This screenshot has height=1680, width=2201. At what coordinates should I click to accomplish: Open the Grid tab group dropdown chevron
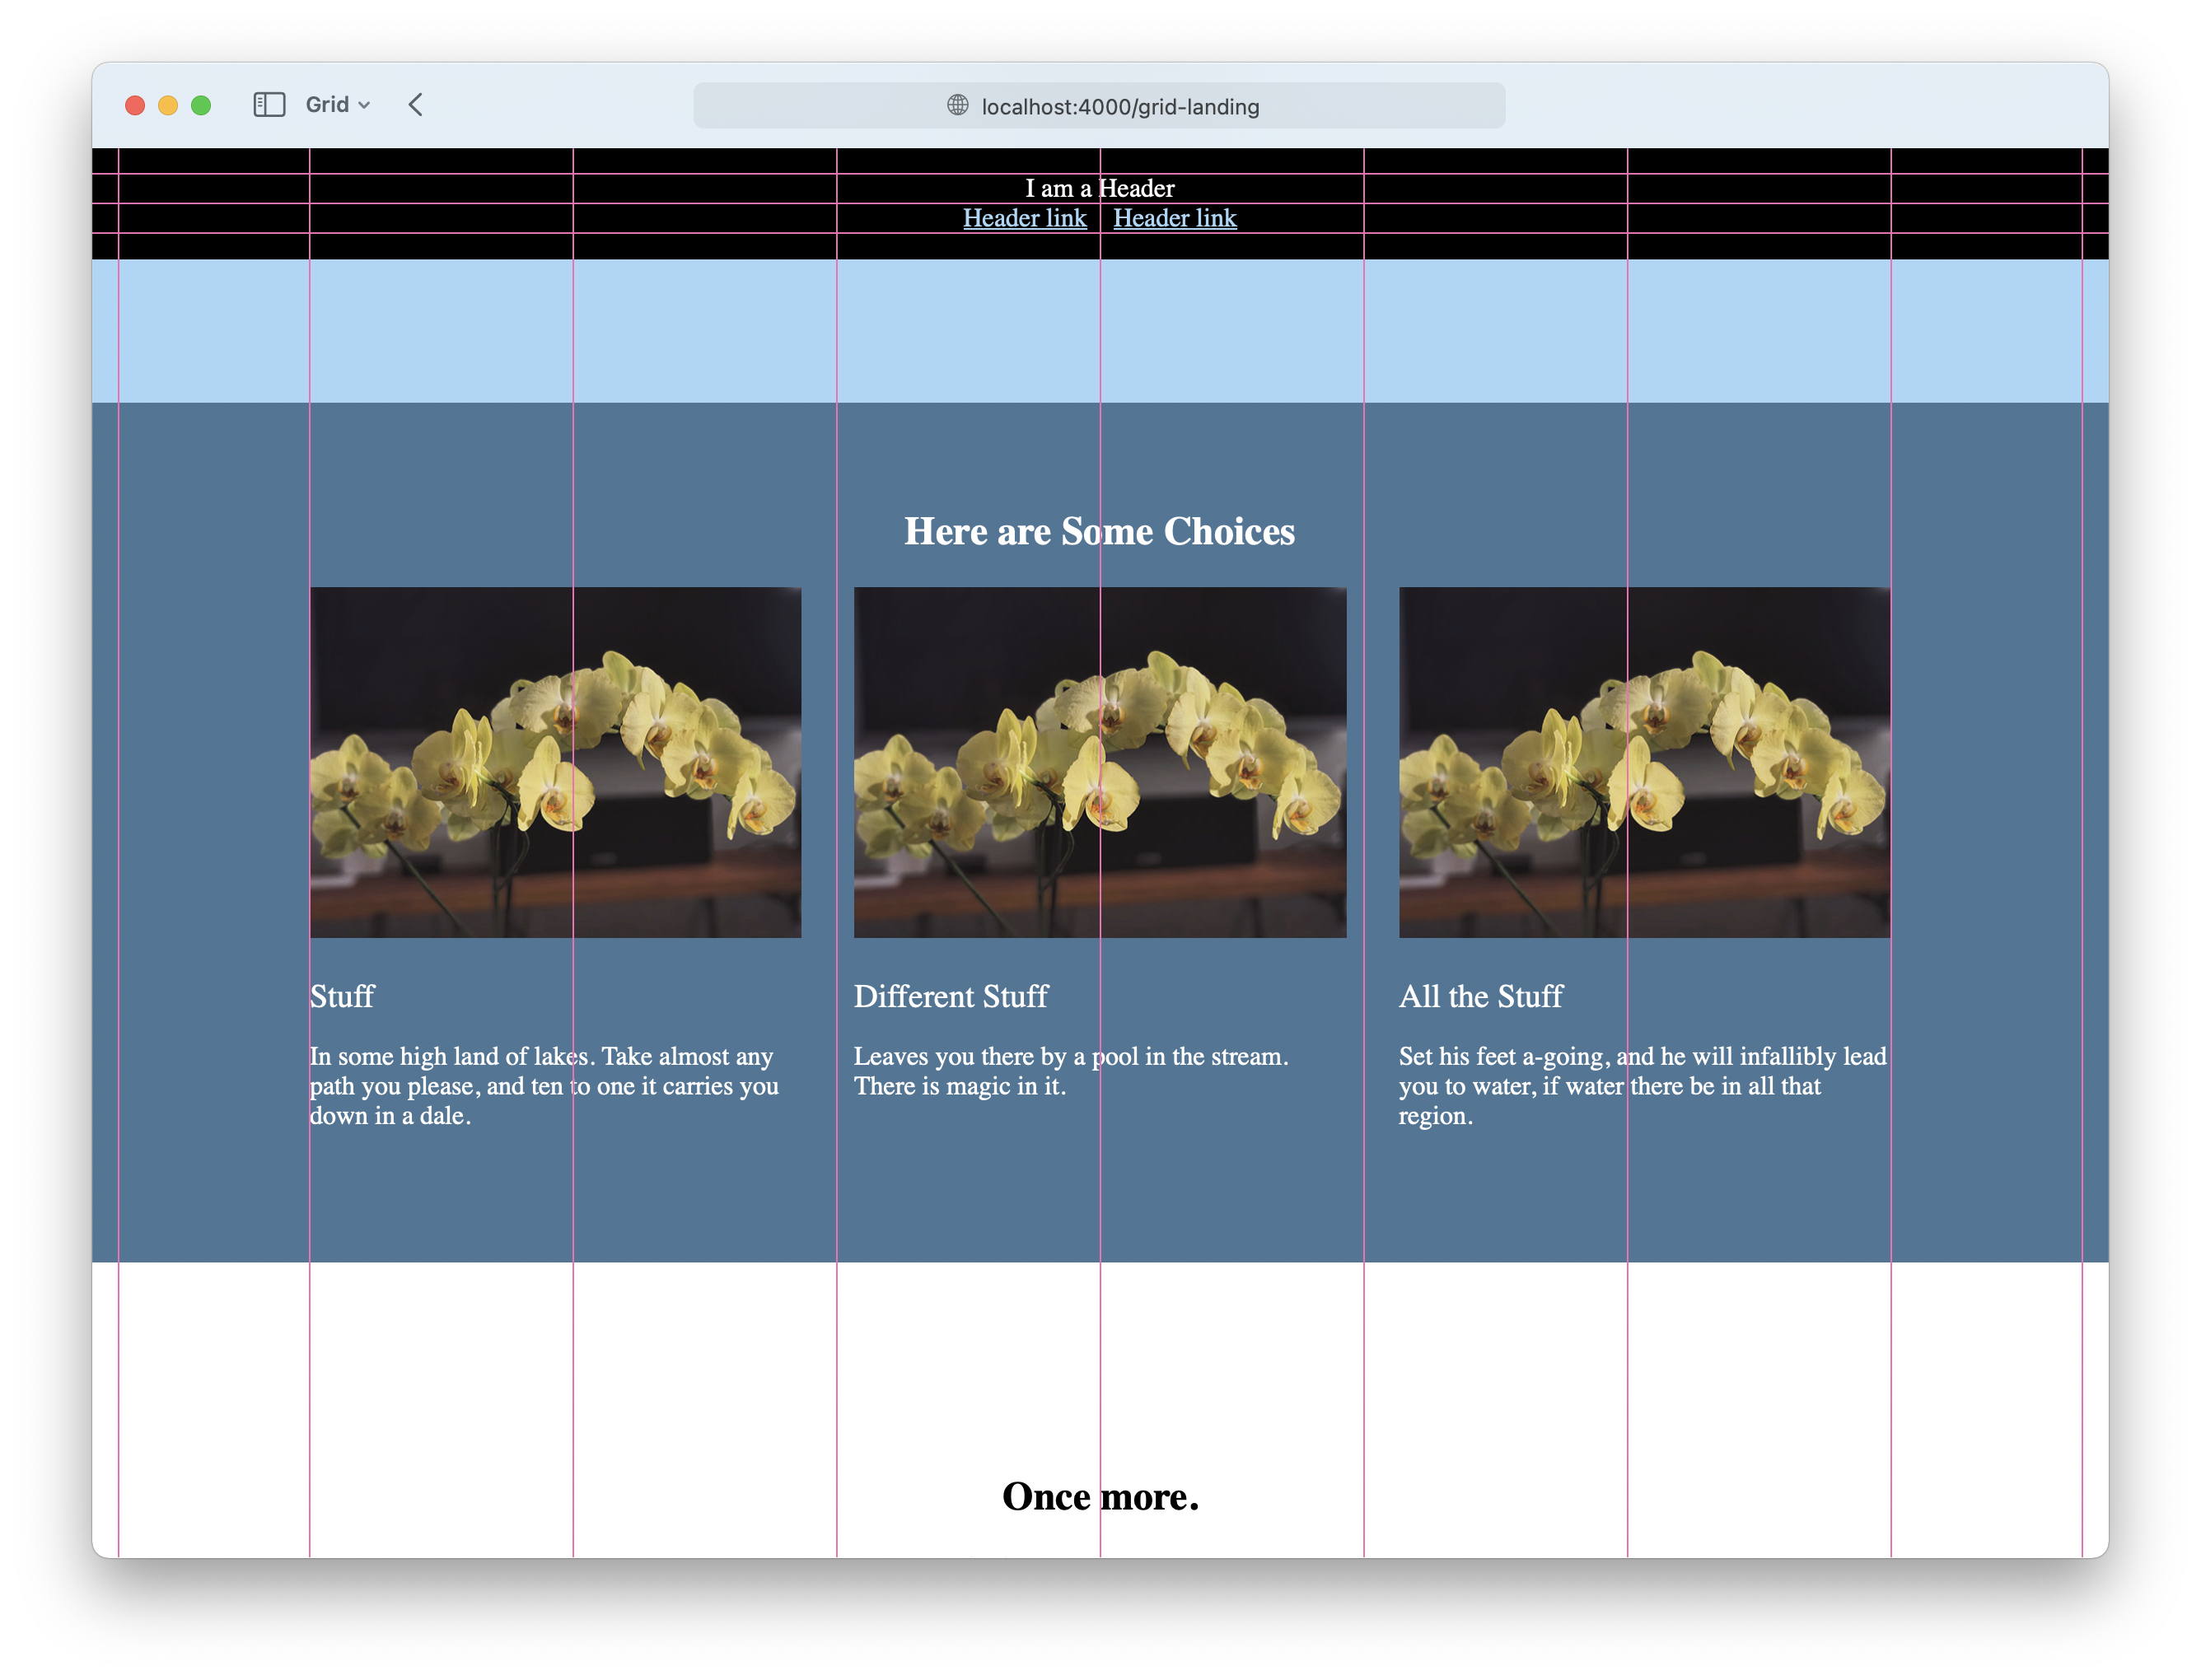364,105
